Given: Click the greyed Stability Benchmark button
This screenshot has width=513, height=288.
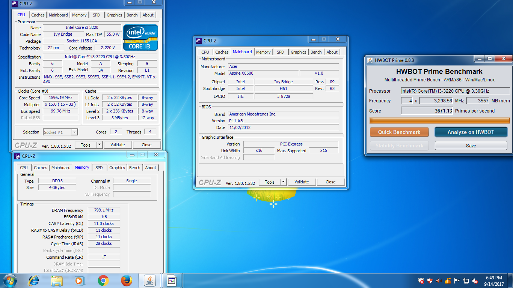Looking at the screenshot, I should click(399, 145).
